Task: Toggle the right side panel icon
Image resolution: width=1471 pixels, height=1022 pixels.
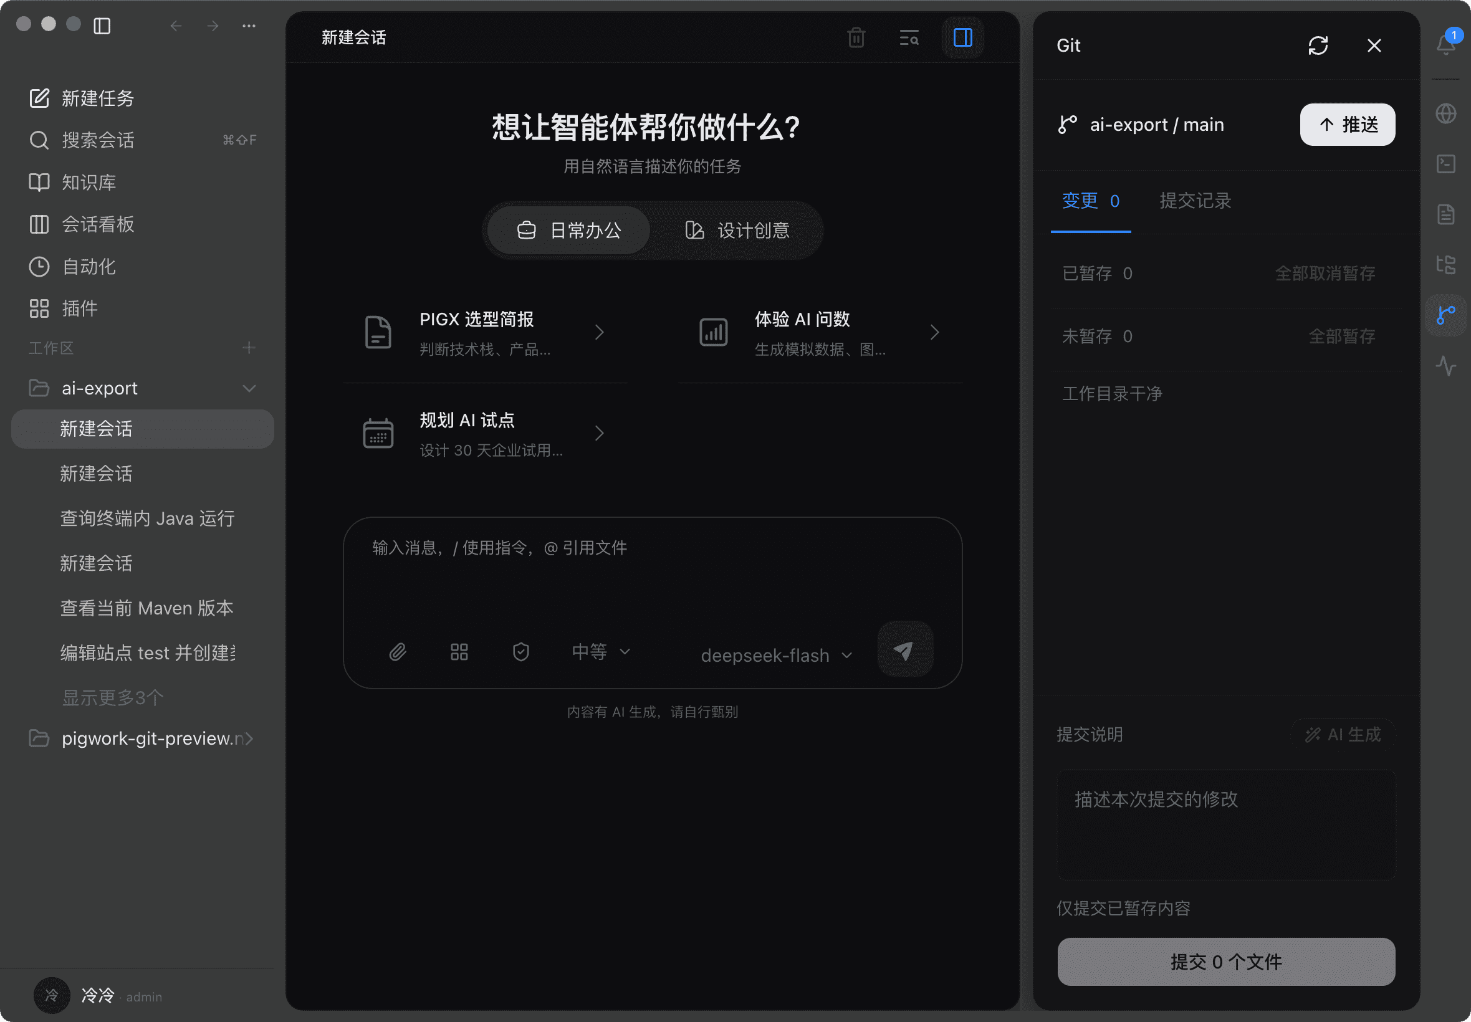Action: (962, 38)
